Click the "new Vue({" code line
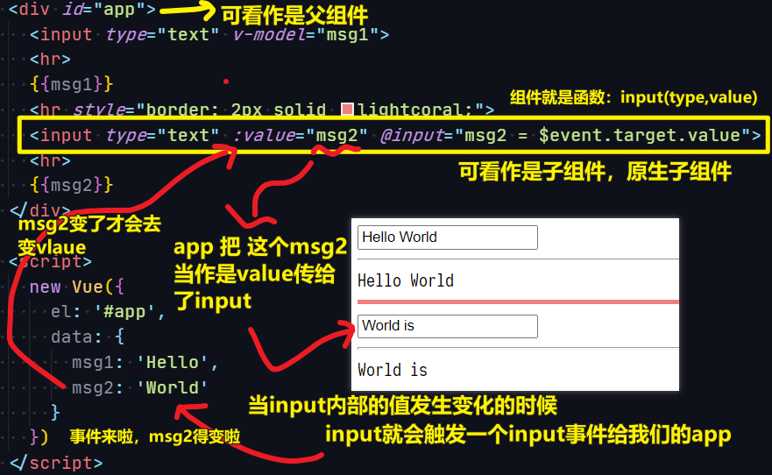 [x=77, y=287]
